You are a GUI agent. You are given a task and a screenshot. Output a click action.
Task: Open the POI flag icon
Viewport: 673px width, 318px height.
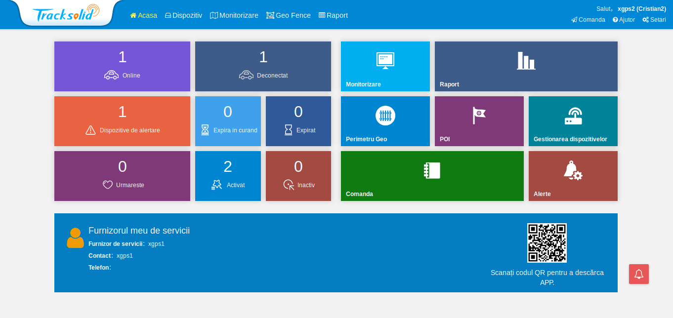click(x=479, y=116)
